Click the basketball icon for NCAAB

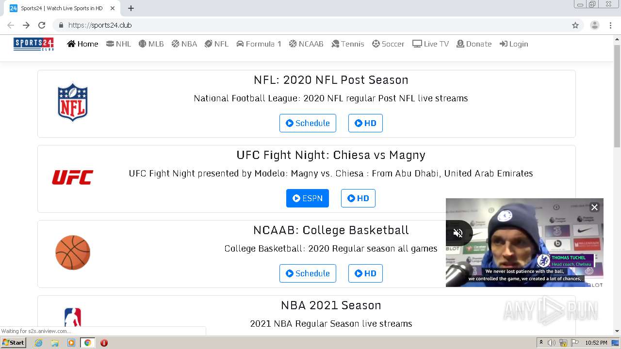[73, 253]
